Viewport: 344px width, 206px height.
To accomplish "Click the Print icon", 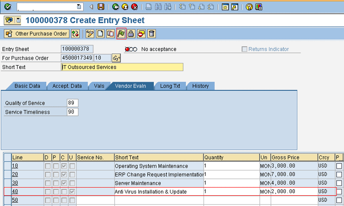I will coord(149,7).
